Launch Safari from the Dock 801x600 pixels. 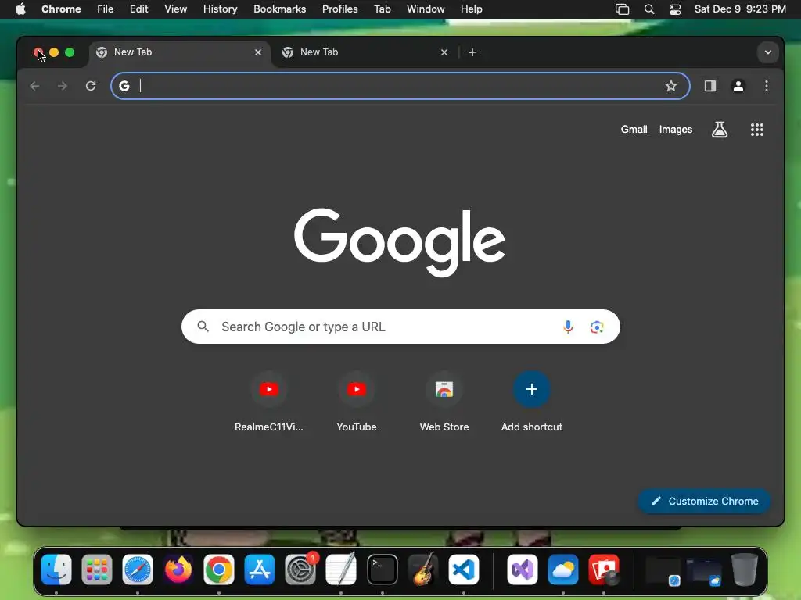[138, 570]
